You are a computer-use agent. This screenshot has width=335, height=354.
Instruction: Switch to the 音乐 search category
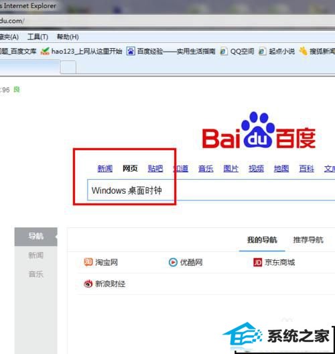tap(206, 168)
